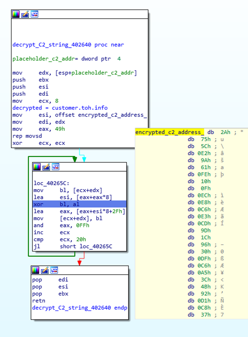Click the 'push edi' instruction

tap(30, 94)
